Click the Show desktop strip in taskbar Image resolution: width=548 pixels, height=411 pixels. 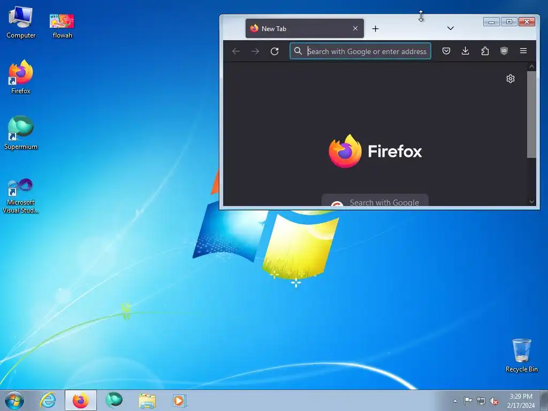[544, 400]
